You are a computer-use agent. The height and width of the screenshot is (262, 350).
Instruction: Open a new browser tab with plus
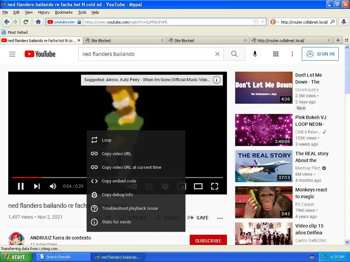point(338,40)
